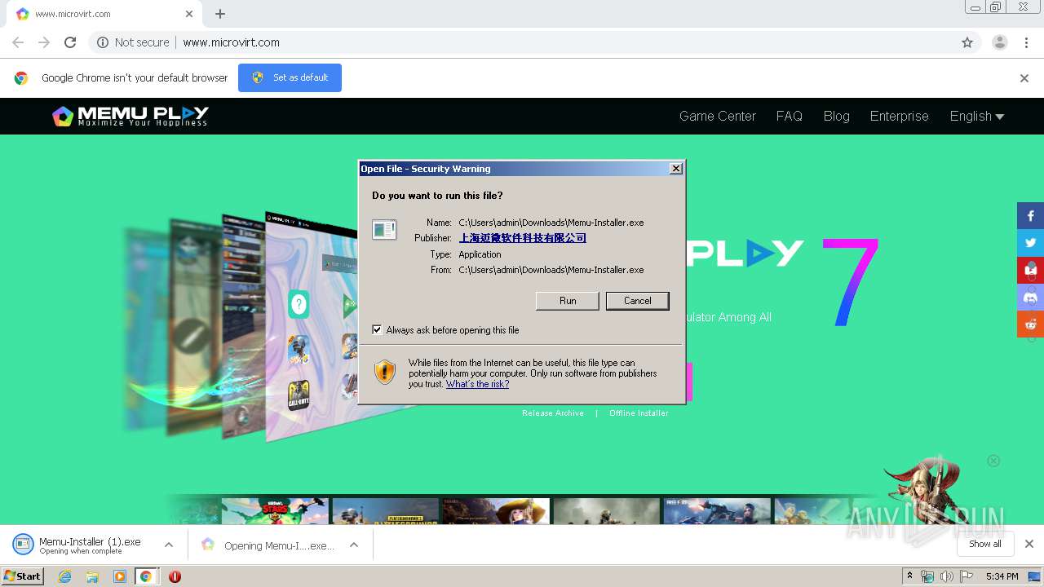Close the Security Warning dialog with X
Image resolution: width=1044 pixels, height=587 pixels.
click(x=675, y=169)
